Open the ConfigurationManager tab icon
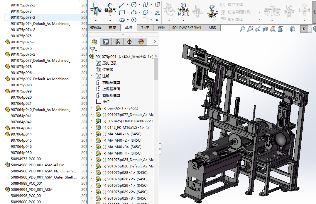This screenshot has width=316, height=204. (117, 42)
